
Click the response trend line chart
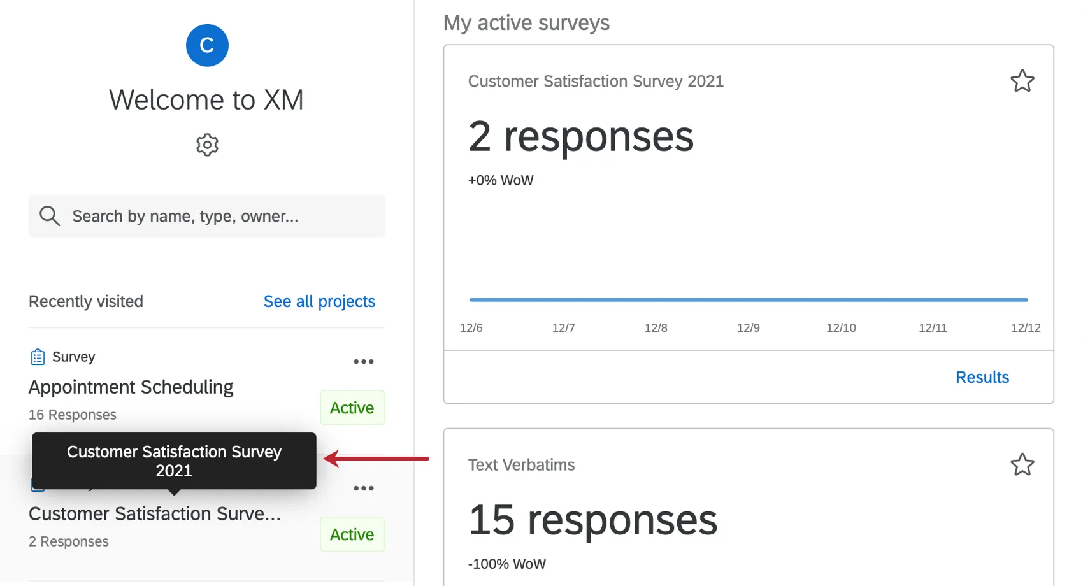point(749,299)
